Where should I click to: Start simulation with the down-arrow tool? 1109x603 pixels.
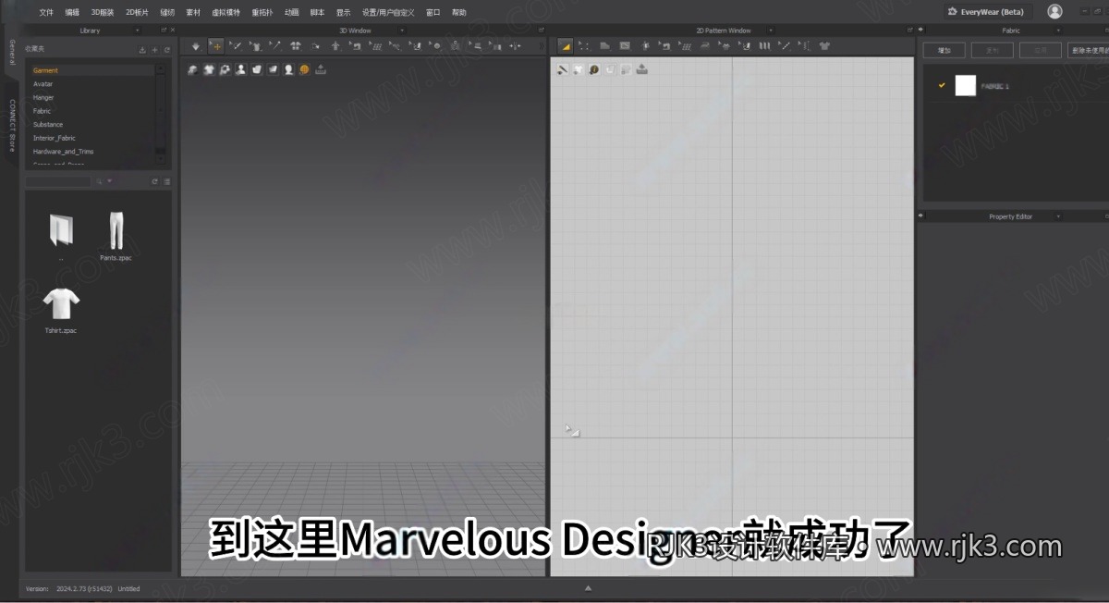[x=195, y=45]
